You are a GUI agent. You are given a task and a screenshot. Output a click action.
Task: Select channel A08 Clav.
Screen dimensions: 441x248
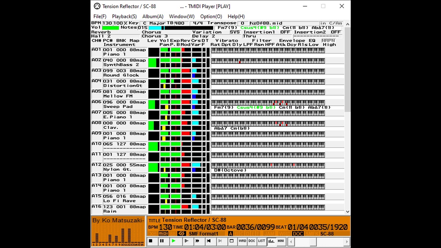119,125
